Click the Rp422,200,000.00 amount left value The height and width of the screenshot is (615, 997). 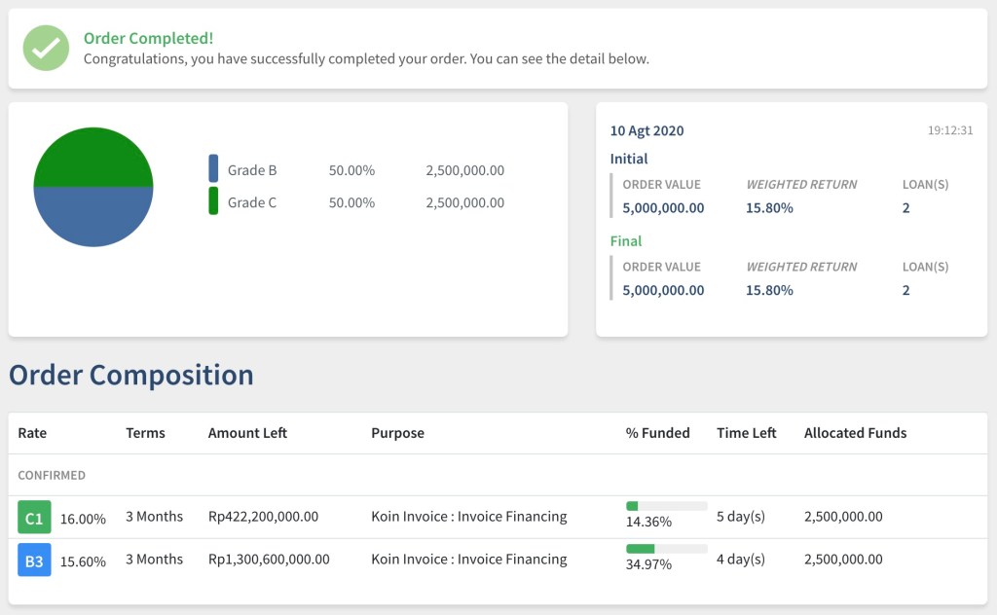click(x=263, y=517)
